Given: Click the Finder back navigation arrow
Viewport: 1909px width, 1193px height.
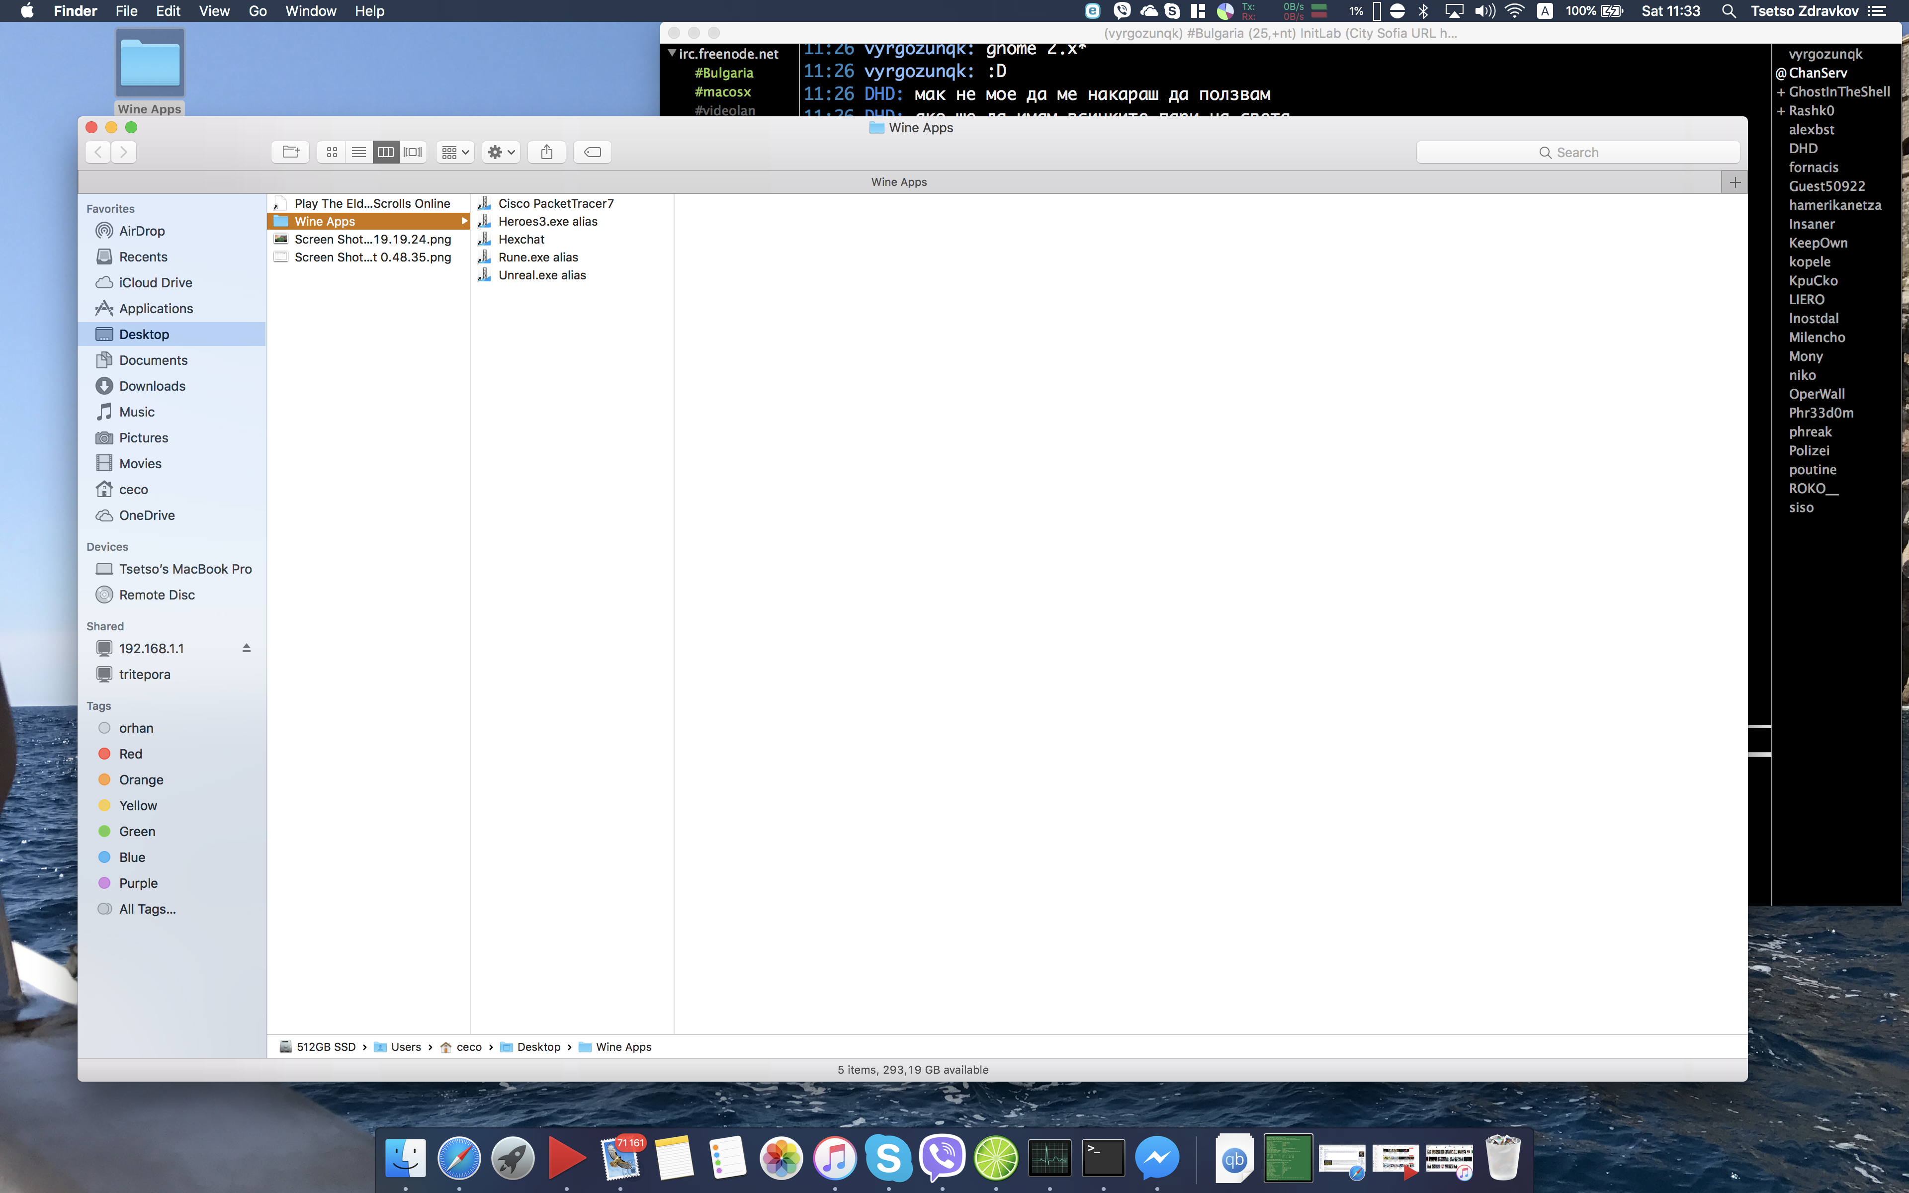Looking at the screenshot, I should 98,152.
